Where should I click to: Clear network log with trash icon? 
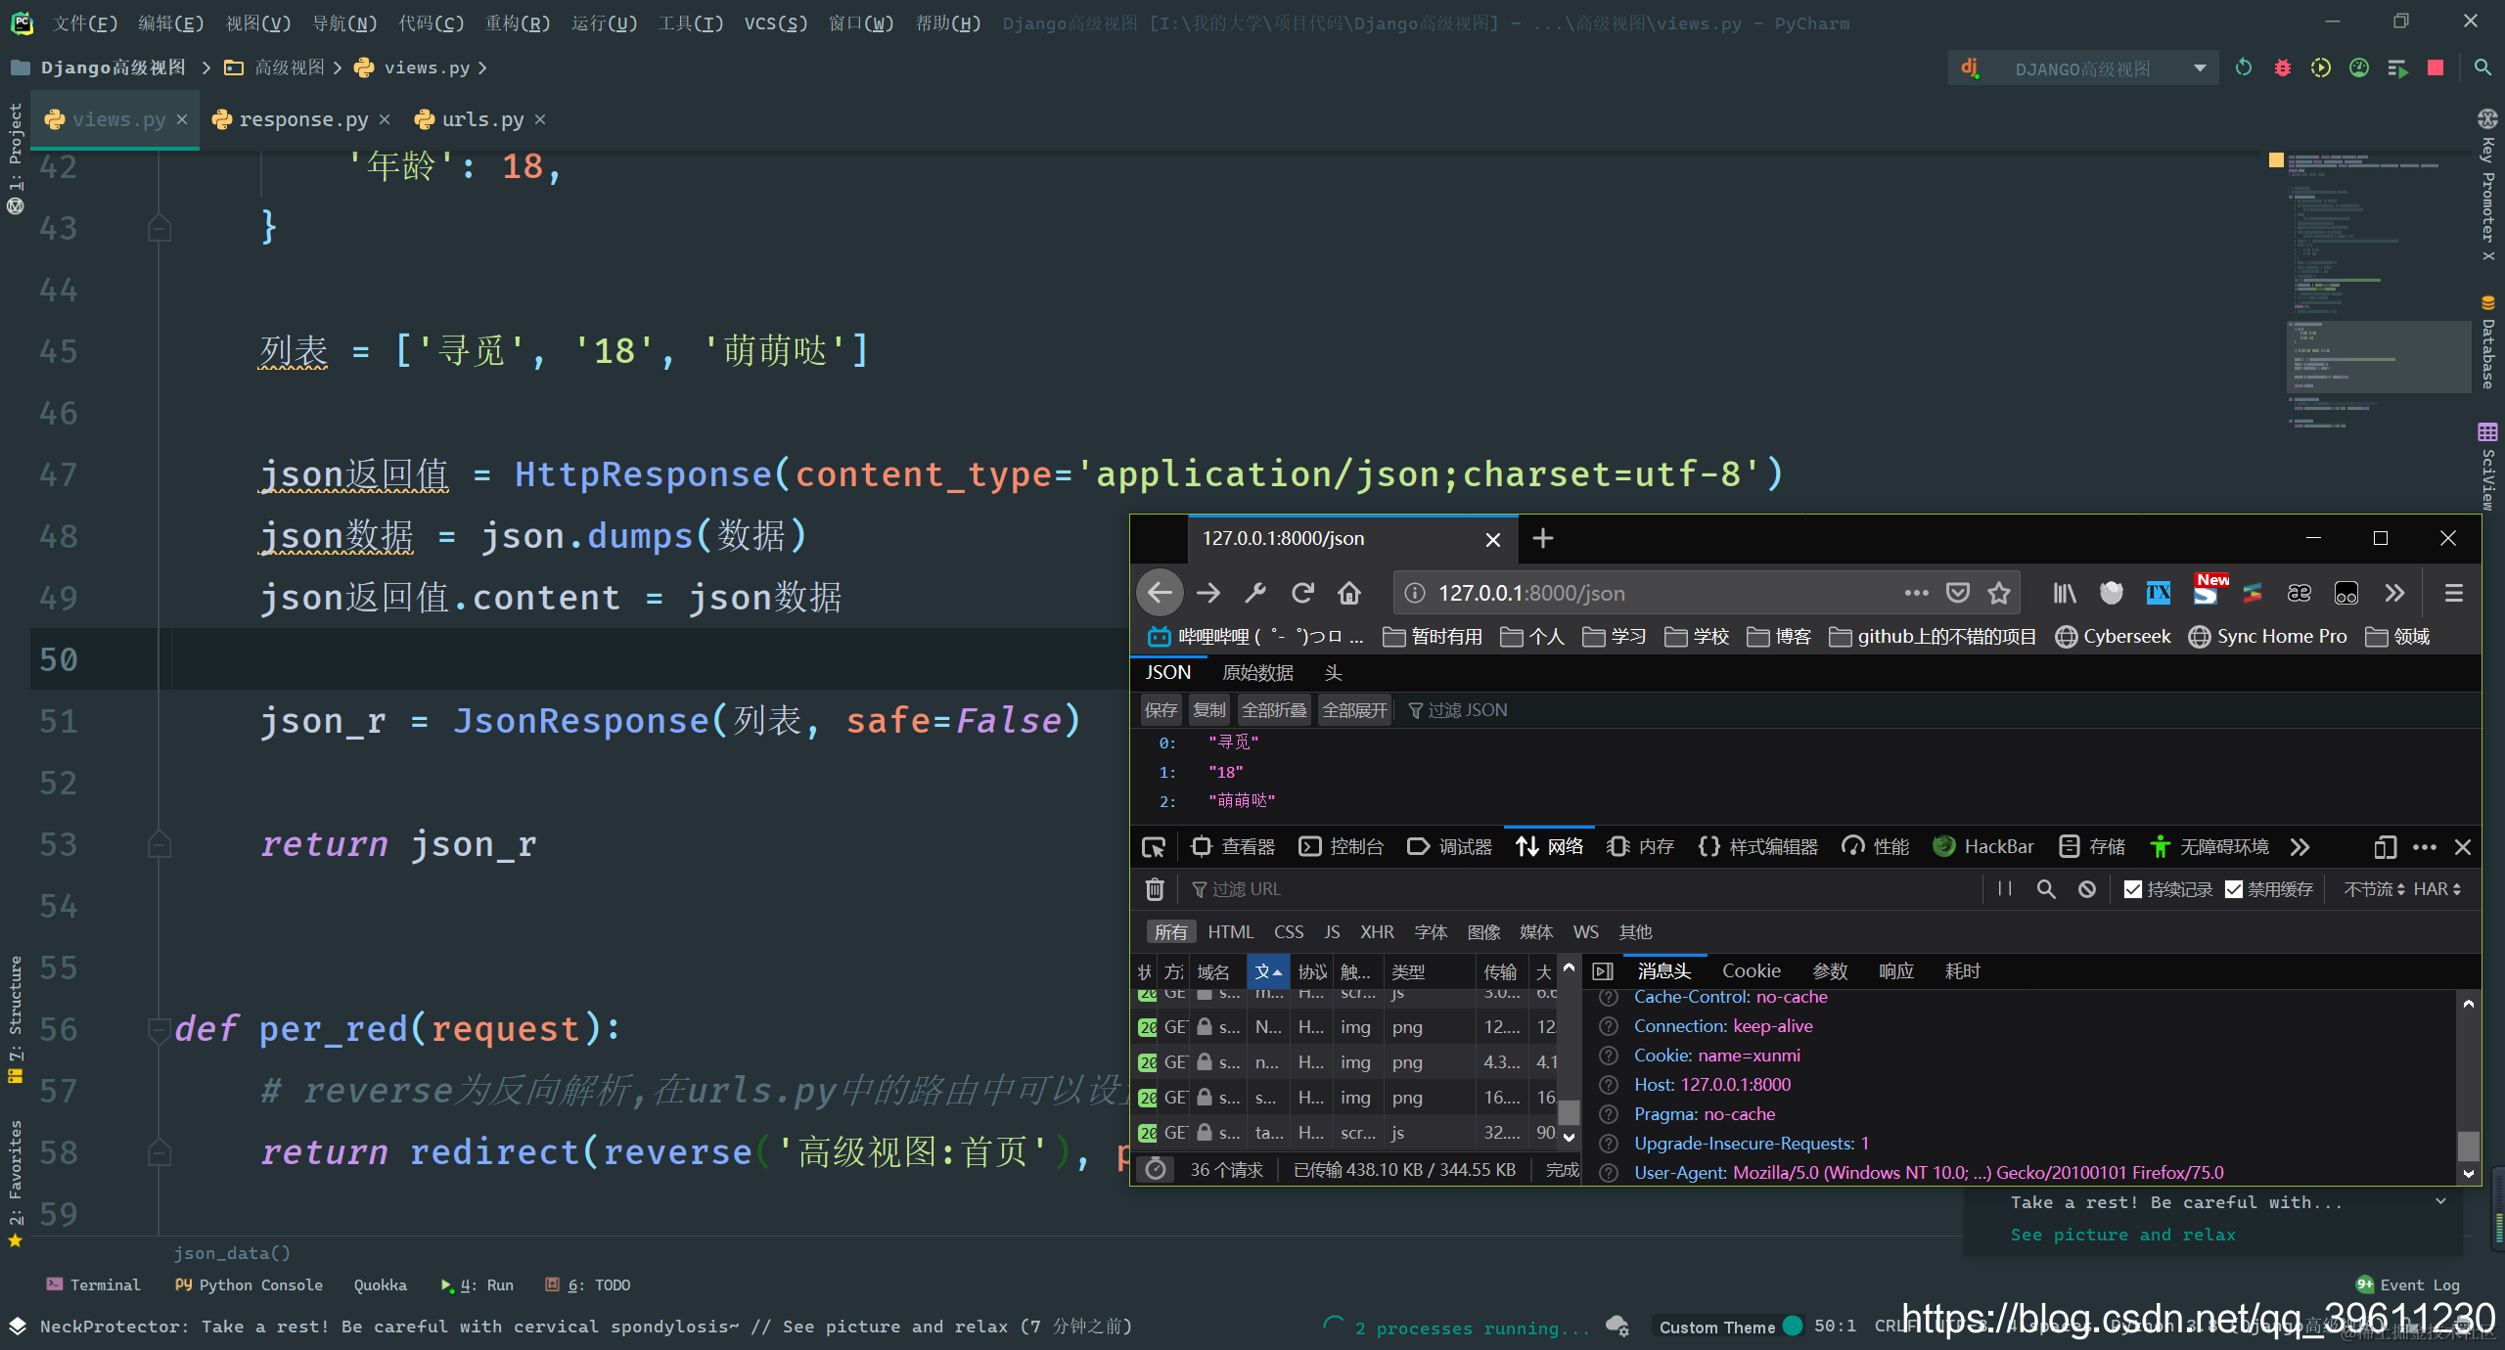tap(1155, 889)
